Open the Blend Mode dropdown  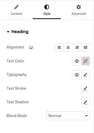[x=68, y=116]
